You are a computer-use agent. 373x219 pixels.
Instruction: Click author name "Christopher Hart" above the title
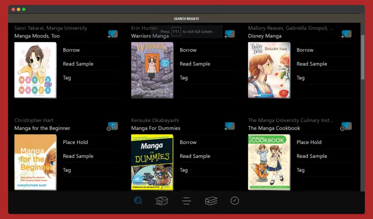click(x=34, y=120)
